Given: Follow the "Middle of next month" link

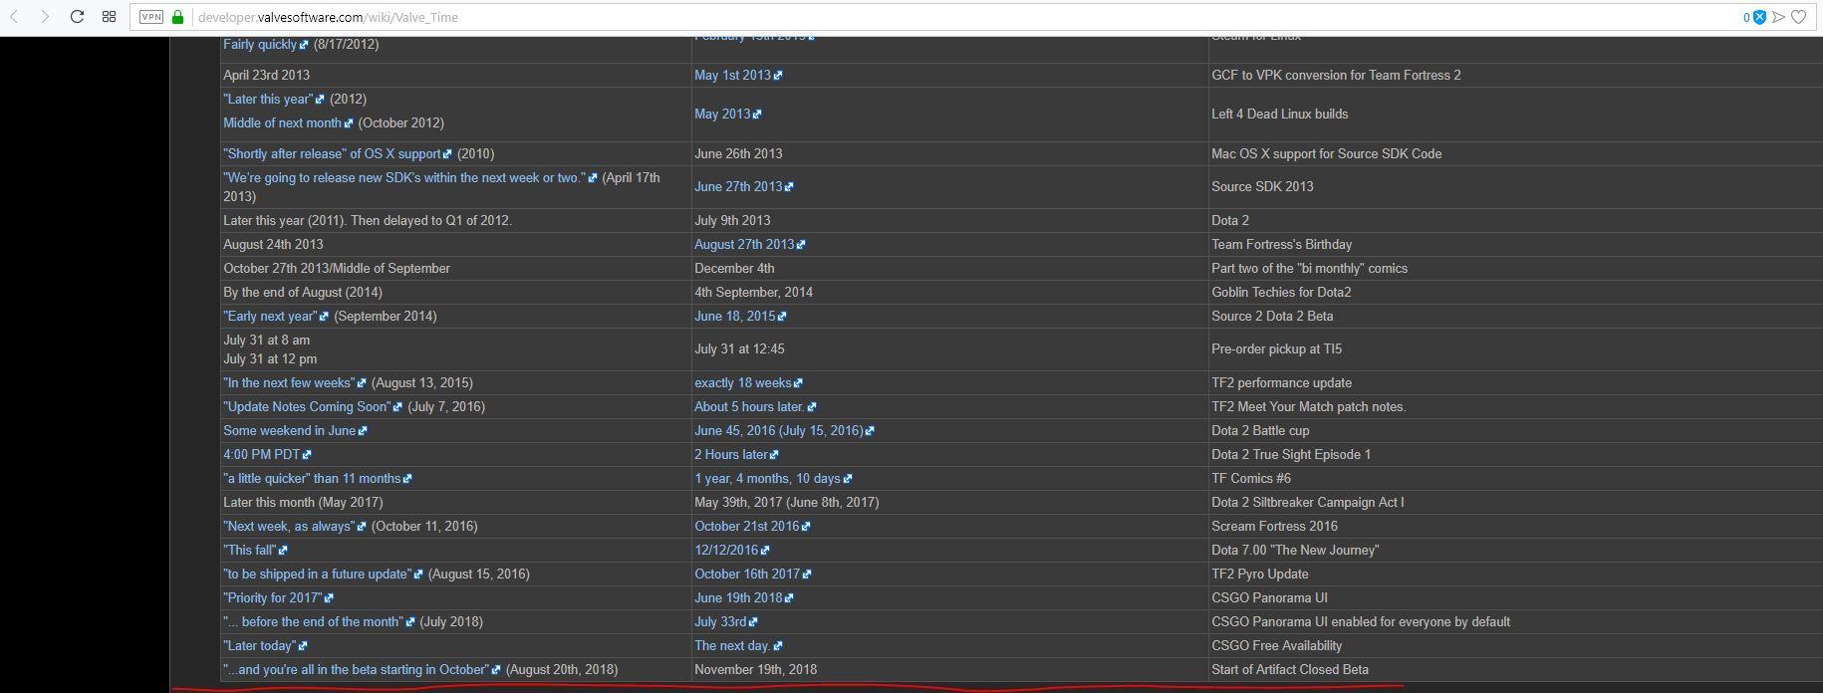Looking at the screenshot, I should point(283,123).
